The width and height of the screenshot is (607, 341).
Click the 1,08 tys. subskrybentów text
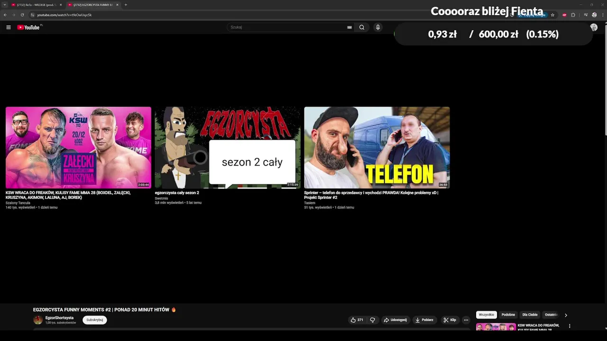click(61, 323)
